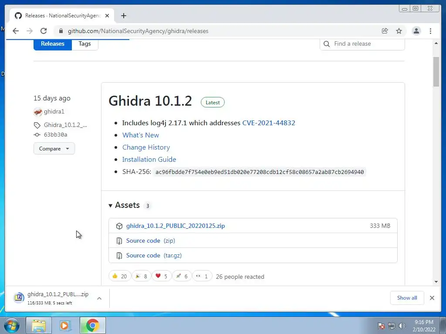Screen dimensions: 446x334
Task: Open the CVE-2021-44832 link
Action: (268, 123)
